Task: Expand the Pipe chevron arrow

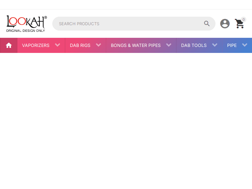Action: point(245,45)
